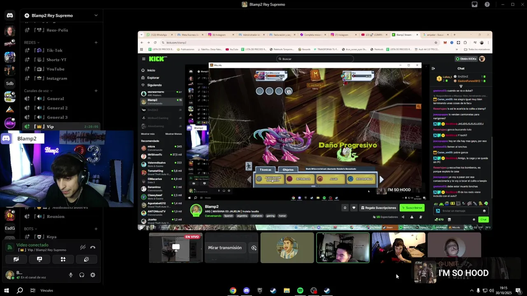Open the YouTube text channel
Screen dimensions: 527x296
pyautogui.click(x=61, y=69)
